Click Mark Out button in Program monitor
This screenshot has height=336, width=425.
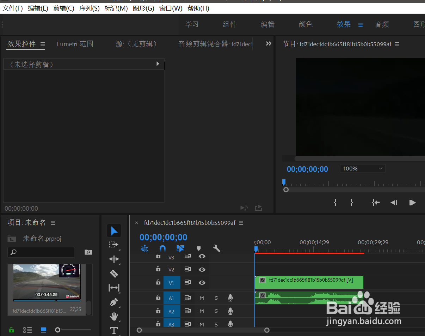(x=351, y=202)
